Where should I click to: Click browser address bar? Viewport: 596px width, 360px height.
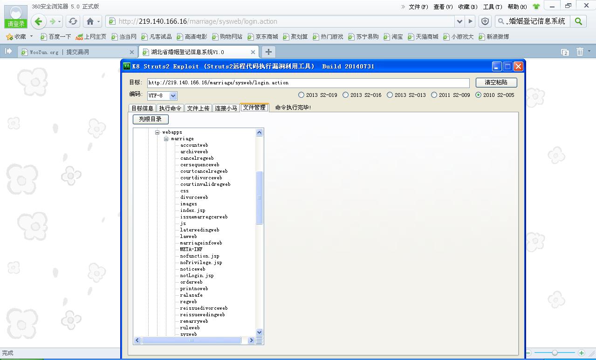click(x=281, y=21)
